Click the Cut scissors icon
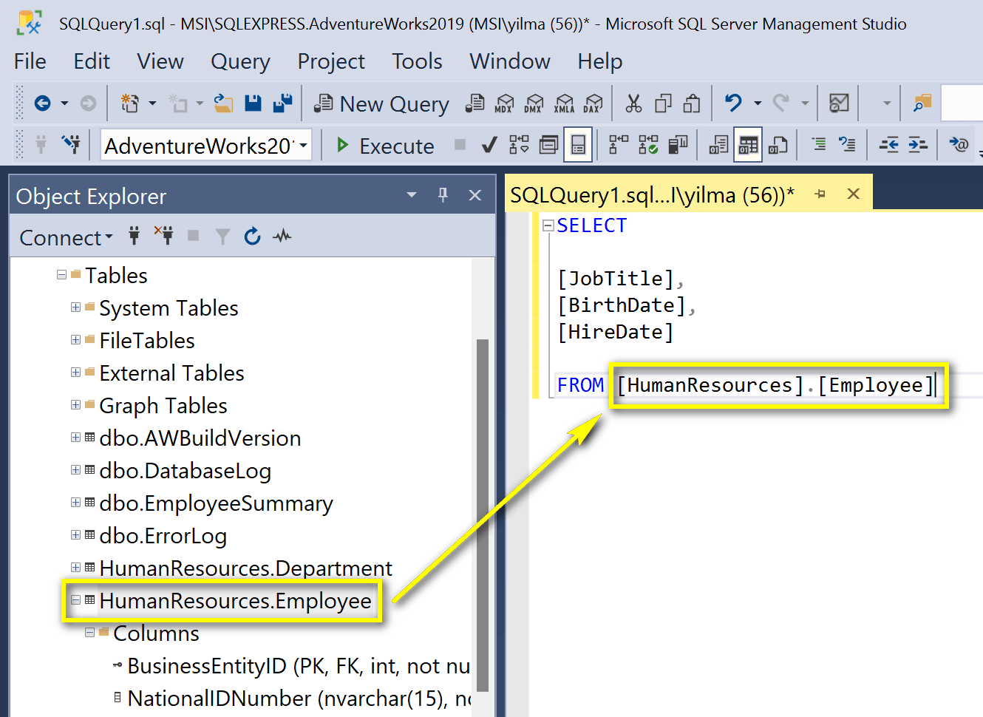This screenshot has height=717, width=983. tap(633, 103)
